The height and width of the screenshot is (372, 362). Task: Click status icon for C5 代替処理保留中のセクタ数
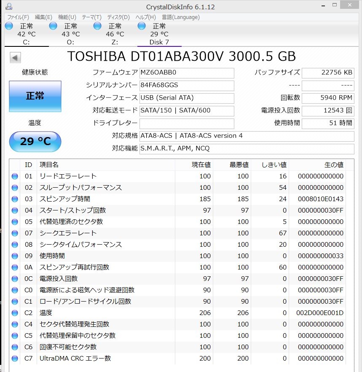[15, 336]
